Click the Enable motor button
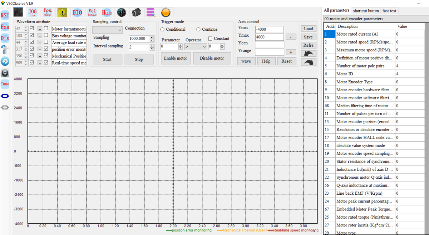This screenshot has width=429, height=235. click(x=176, y=58)
